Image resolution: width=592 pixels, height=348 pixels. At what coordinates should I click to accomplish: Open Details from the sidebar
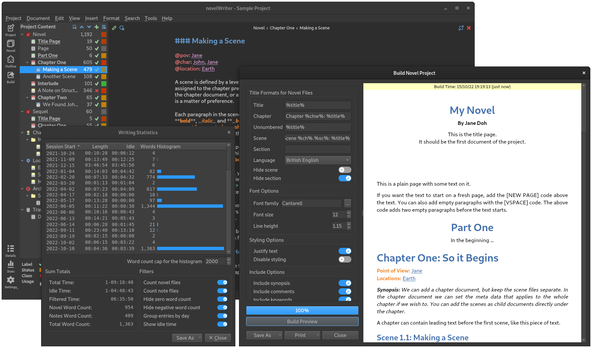(x=11, y=251)
